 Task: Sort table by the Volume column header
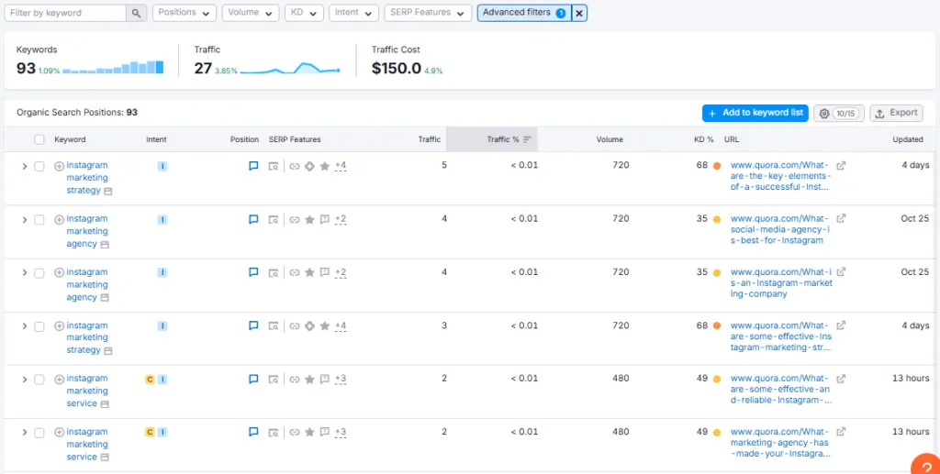(609, 139)
